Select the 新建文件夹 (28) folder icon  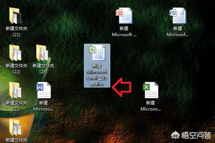[x=43, y=54]
